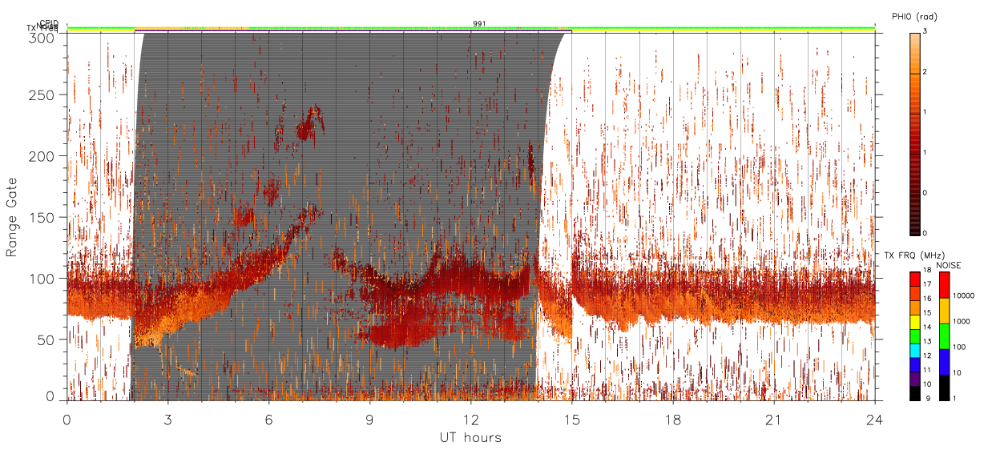Click the UT hours tick label "6"
This screenshot has height=454, width=984.
269,419
